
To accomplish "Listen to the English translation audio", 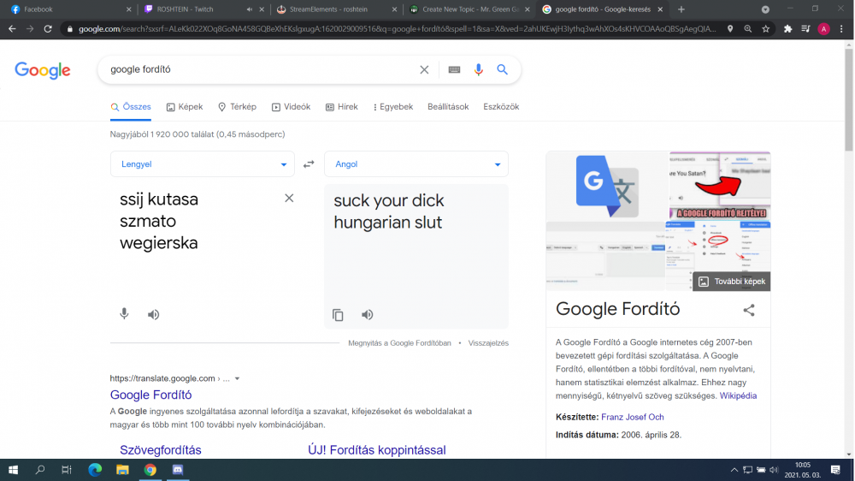I will 367,315.
